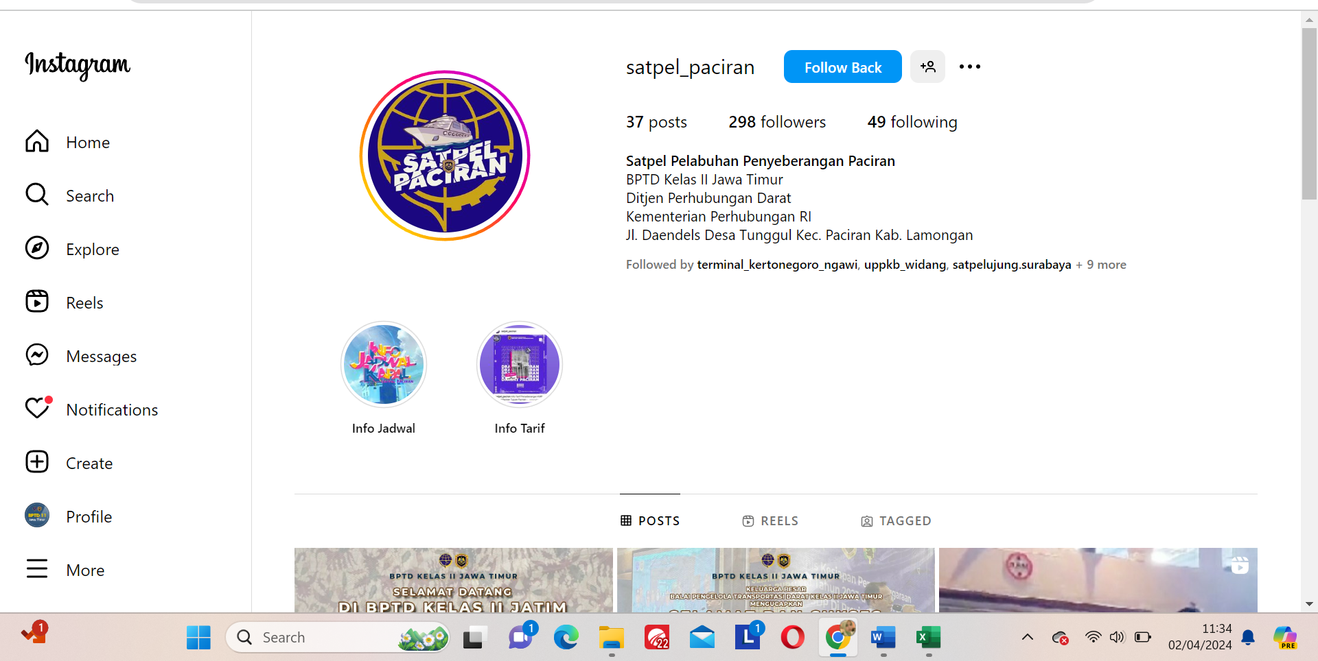The height and width of the screenshot is (661, 1318).
Task: Click the Follow Back button
Action: click(842, 67)
